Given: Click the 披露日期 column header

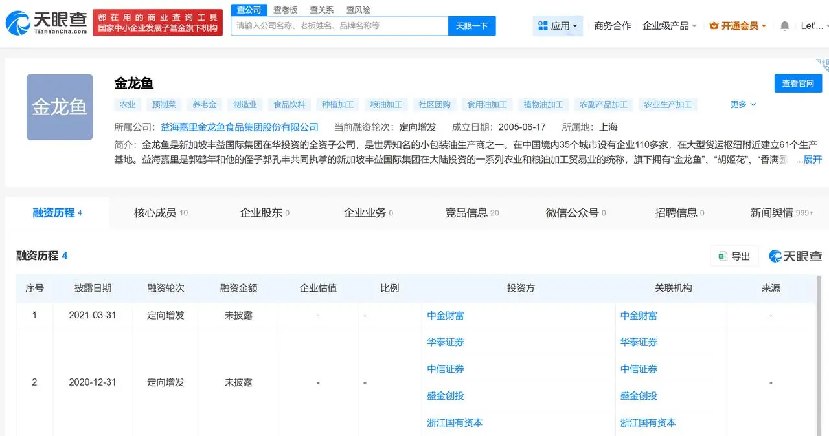Looking at the screenshot, I should pyautogui.click(x=93, y=289).
